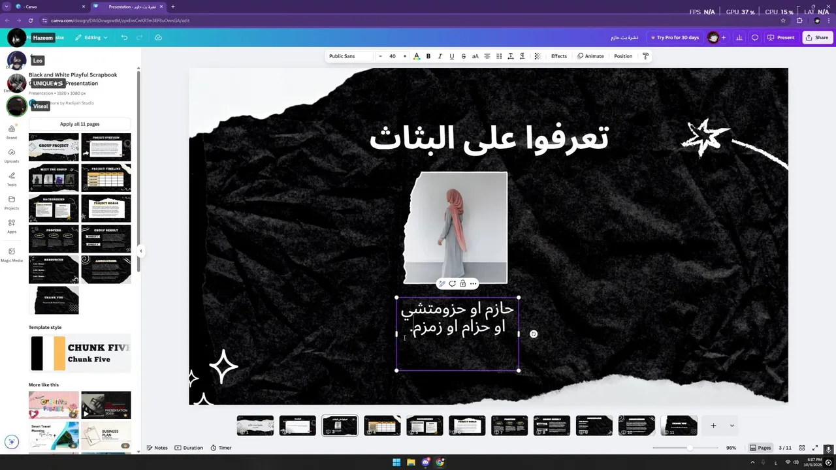Undo the last action
The image size is (836, 470).
click(124, 37)
